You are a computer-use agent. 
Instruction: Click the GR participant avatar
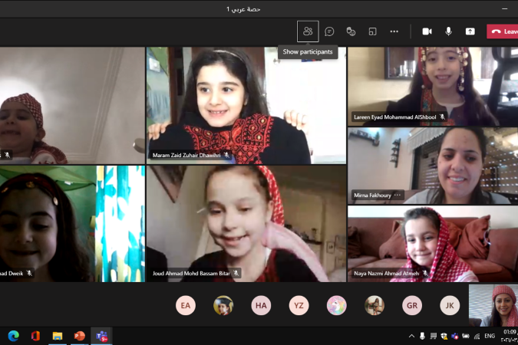click(x=412, y=305)
